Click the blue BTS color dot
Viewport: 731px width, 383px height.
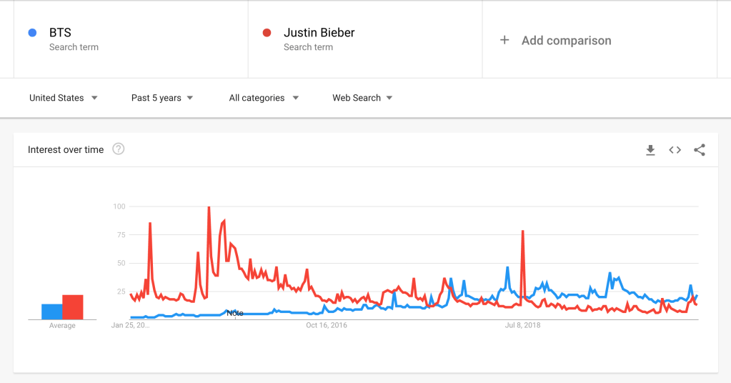(x=32, y=33)
